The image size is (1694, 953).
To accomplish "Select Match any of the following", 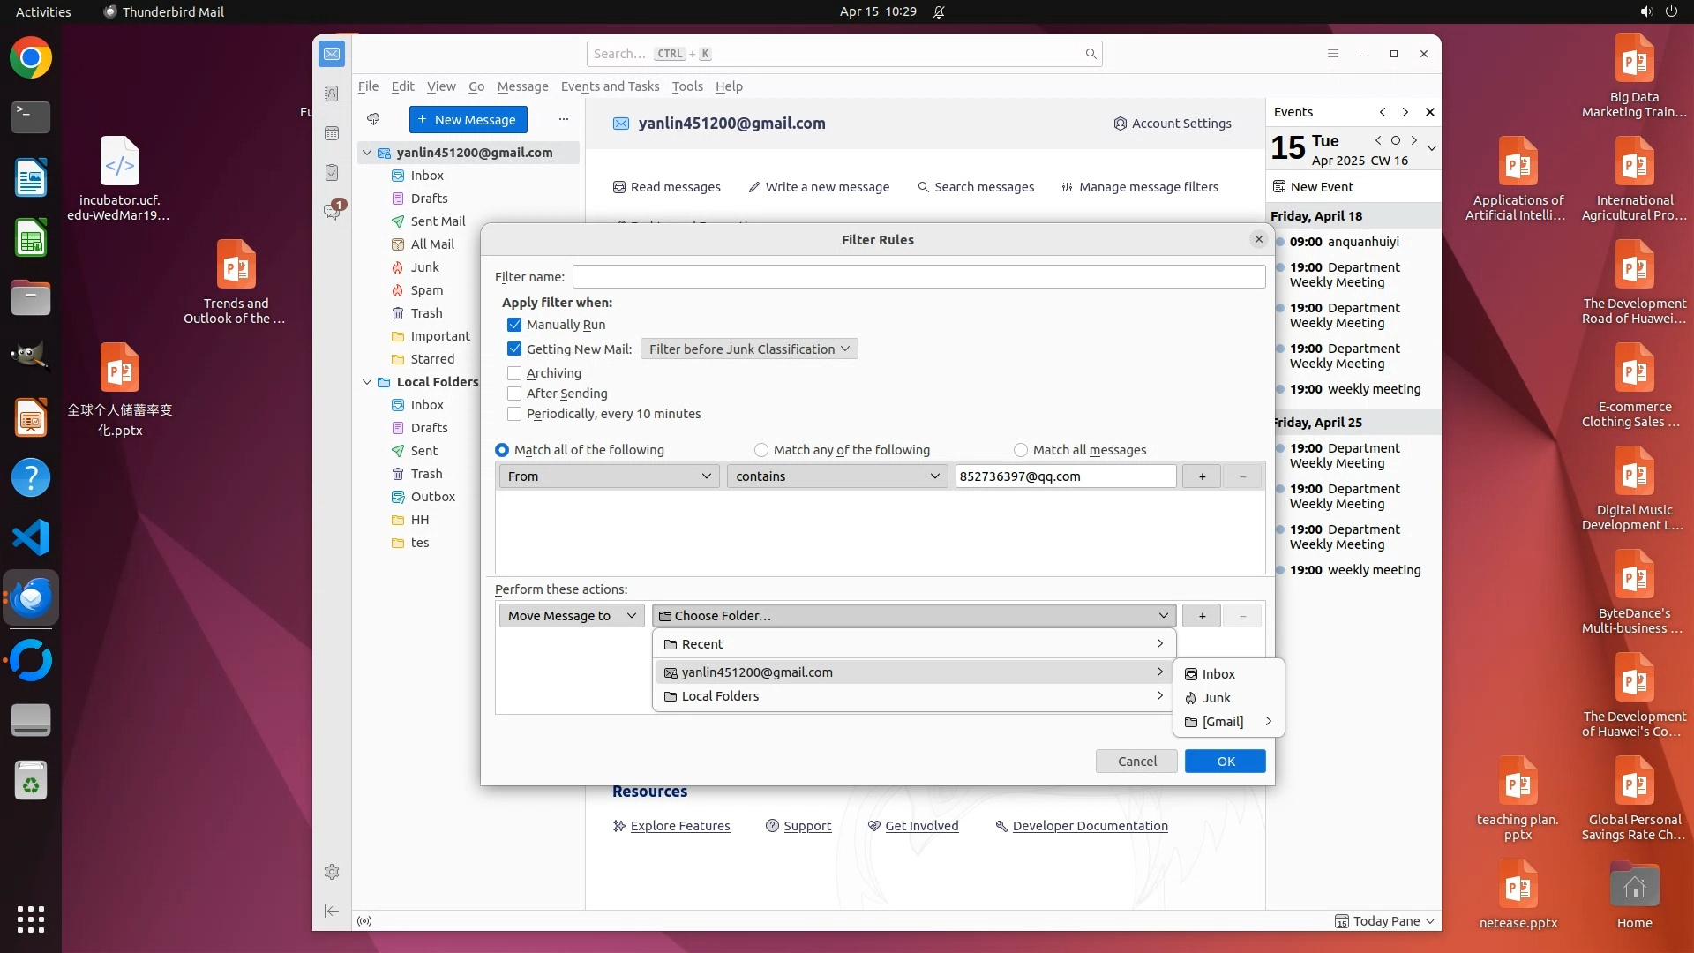I will pyautogui.click(x=761, y=450).
